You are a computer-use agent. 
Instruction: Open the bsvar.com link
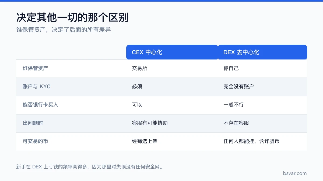click(x=295, y=173)
